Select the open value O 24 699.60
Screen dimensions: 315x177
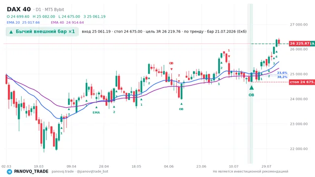tap(18, 17)
